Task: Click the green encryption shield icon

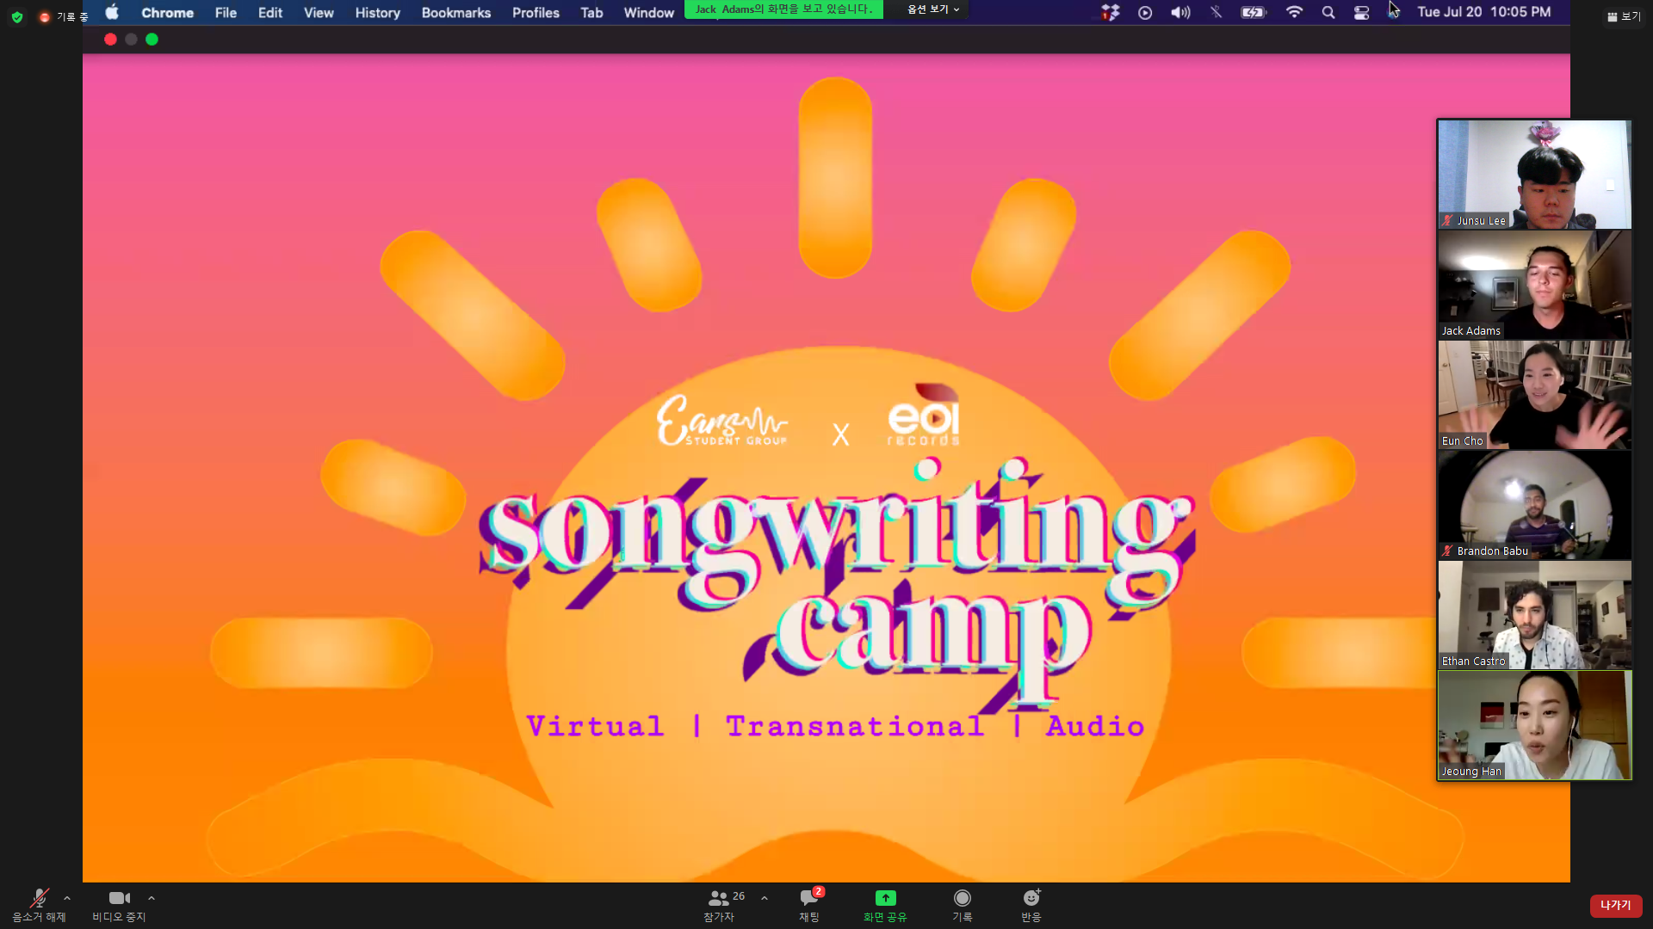Action: click(x=17, y=17)
